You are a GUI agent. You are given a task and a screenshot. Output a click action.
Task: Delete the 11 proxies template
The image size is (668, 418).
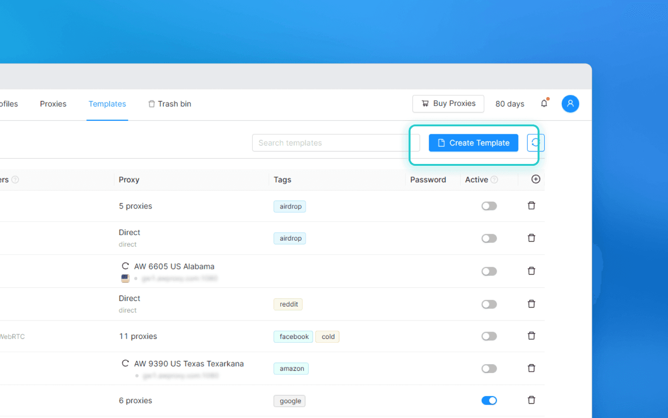coord(532,336)
